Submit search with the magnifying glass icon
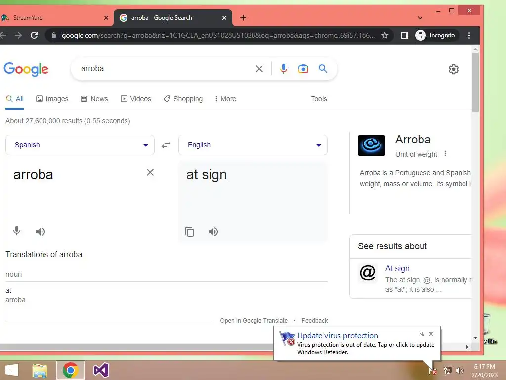This screenshot has height=380, width=506. [323, 68]
